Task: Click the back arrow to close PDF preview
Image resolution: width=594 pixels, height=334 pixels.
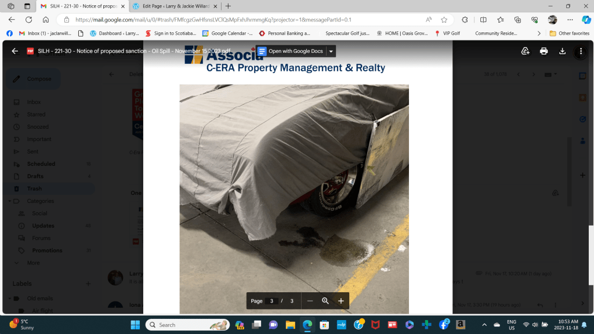Action: coord(15,51)
